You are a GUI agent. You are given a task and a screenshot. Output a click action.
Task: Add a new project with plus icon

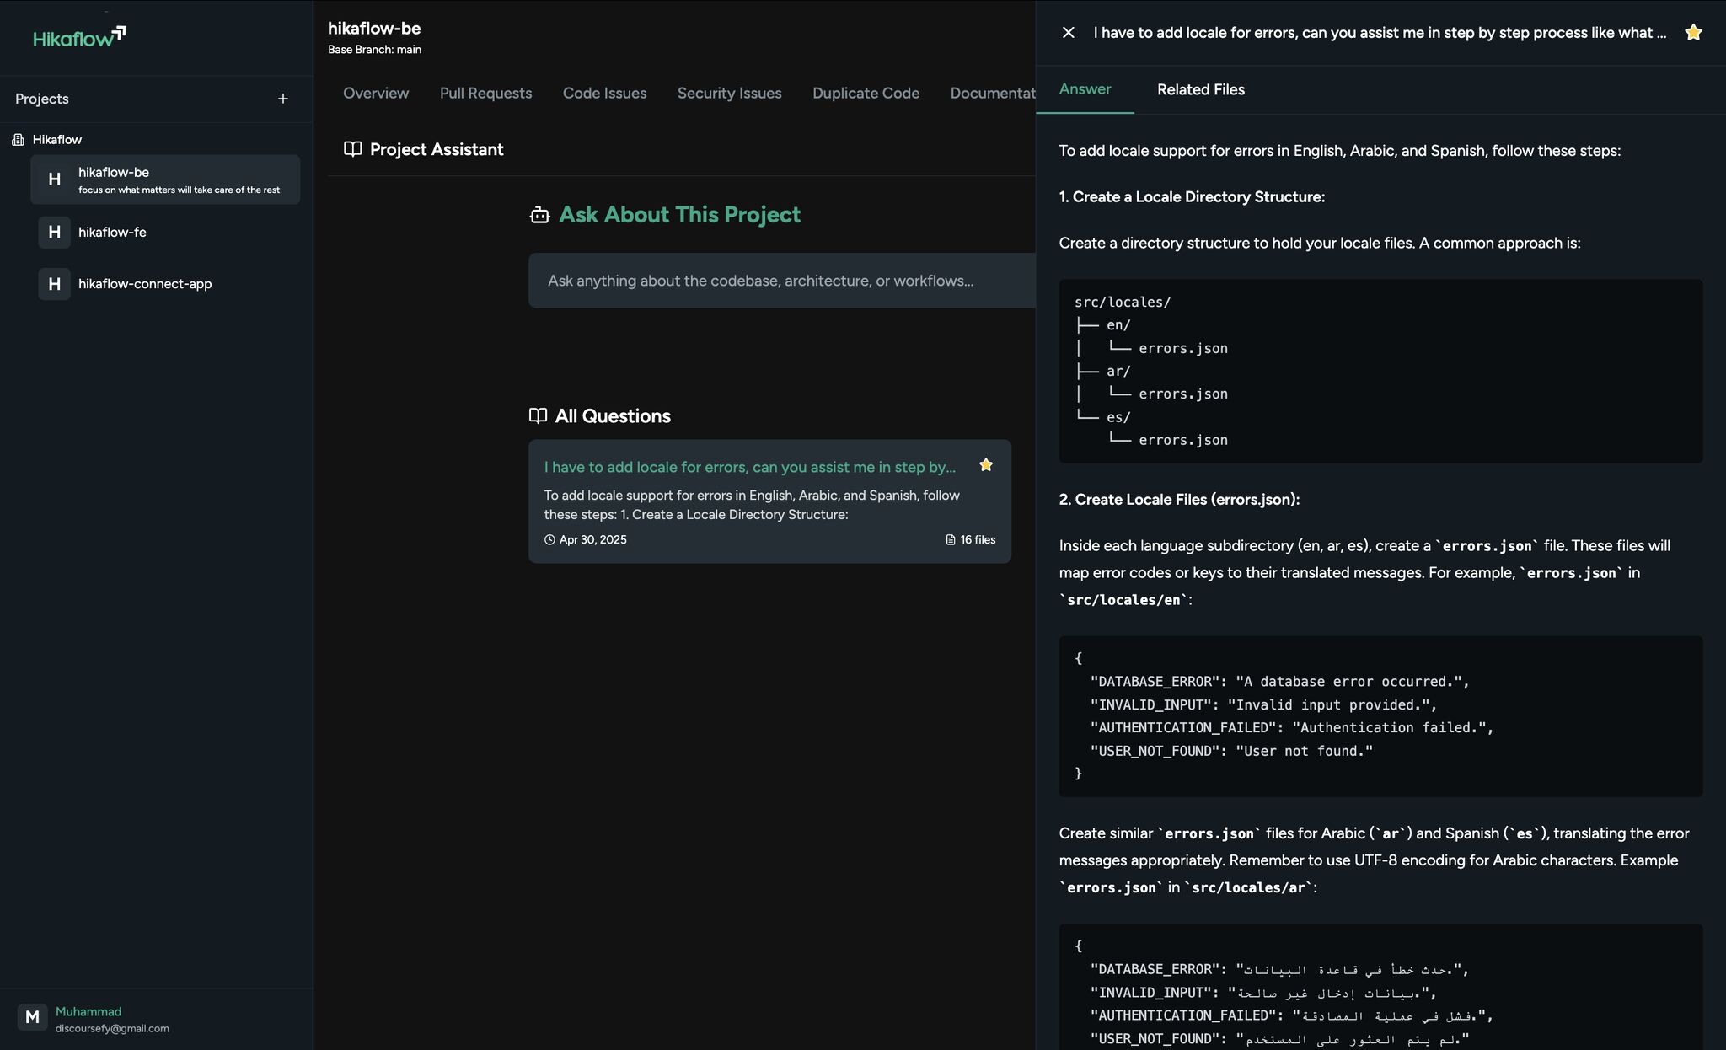click(x=283, y=99)
